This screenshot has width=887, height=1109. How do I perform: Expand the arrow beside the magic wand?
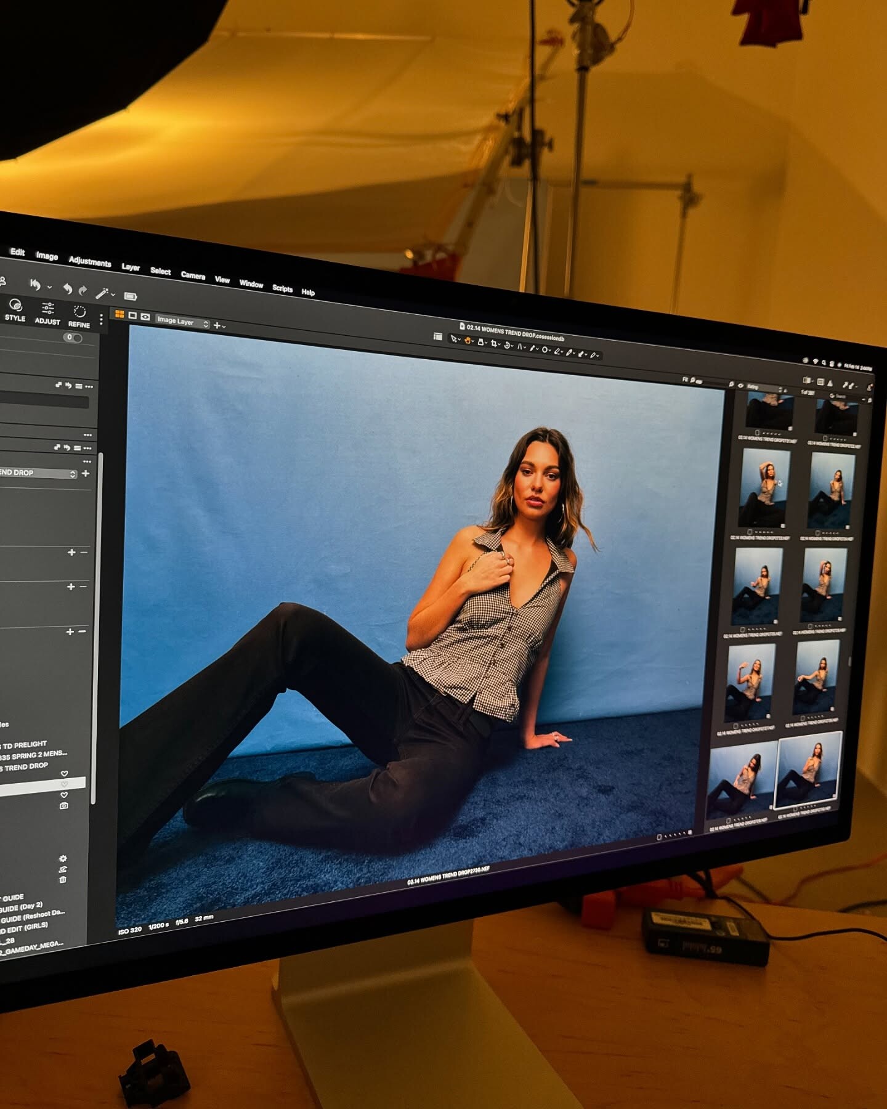(x=113, y=295)
